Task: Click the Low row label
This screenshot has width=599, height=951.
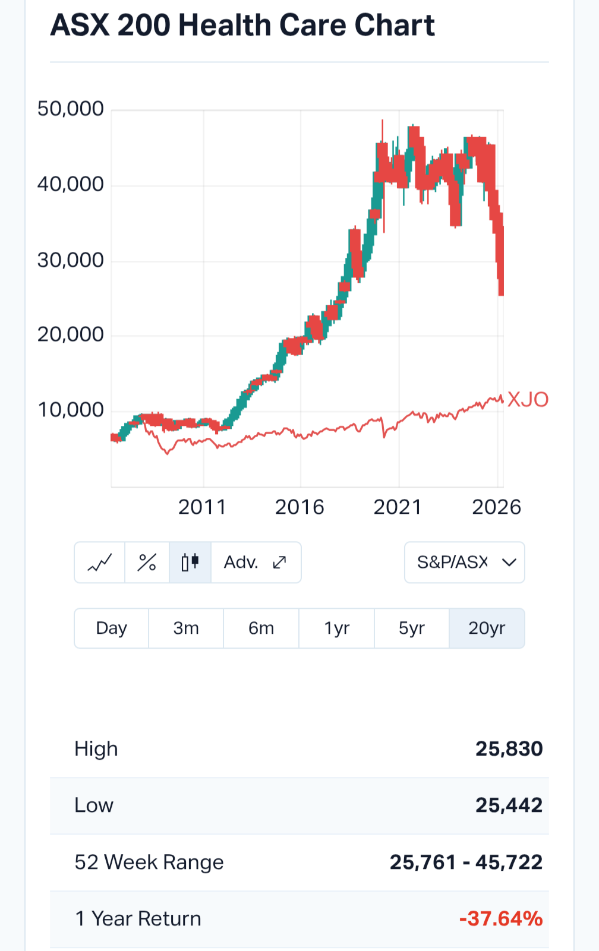Action: (x=94, y=805)
